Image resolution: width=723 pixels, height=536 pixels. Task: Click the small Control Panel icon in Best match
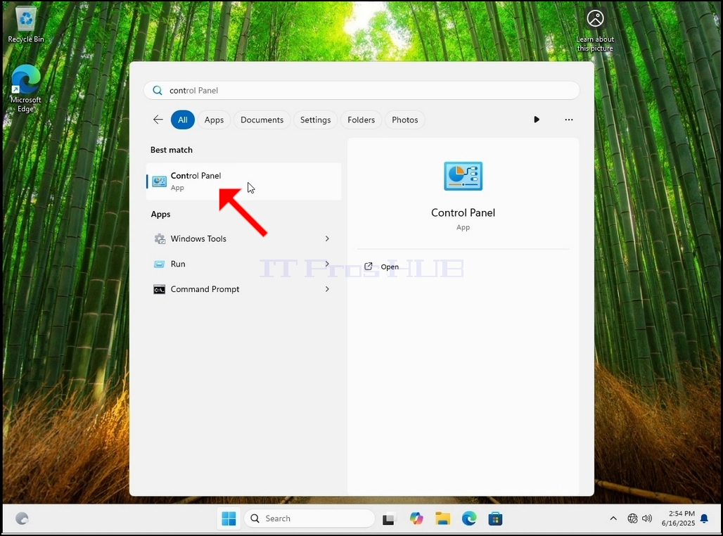(159, 181)
